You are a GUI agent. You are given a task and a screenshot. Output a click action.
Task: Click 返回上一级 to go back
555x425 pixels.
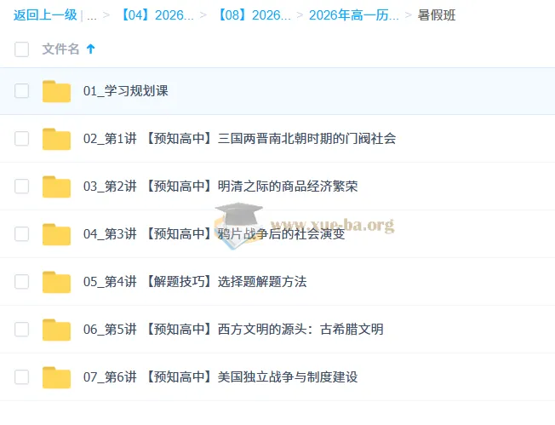pyautogui.click(x=45, y=15)
